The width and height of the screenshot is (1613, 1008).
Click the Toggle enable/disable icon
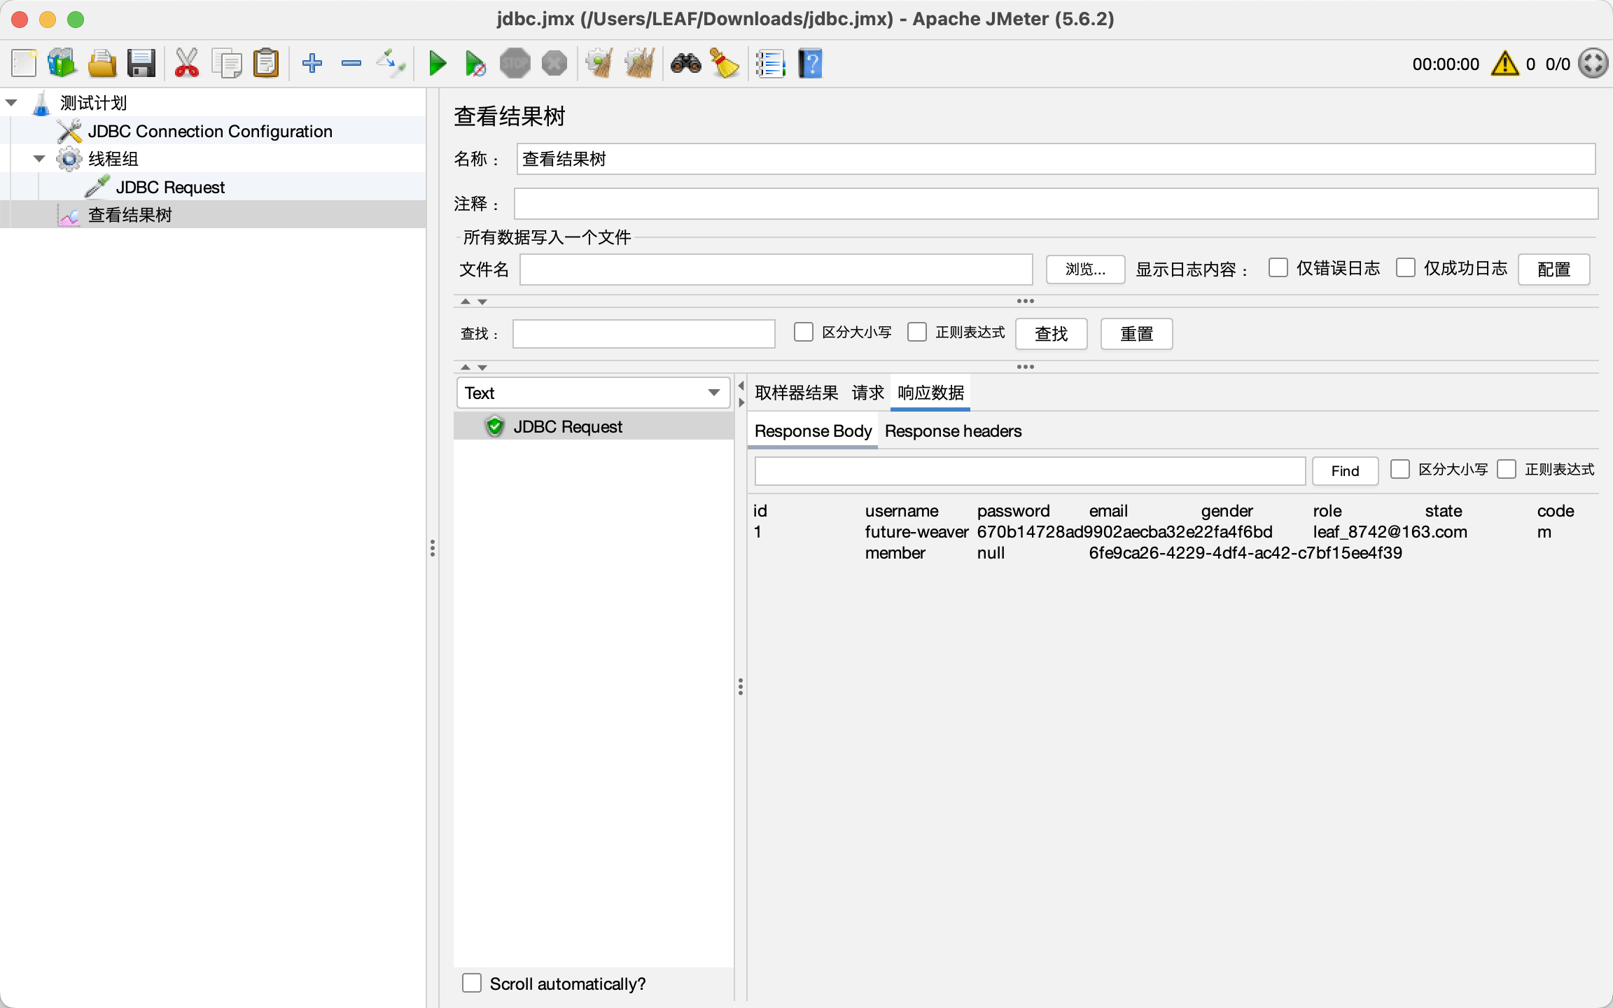point(391,64)
